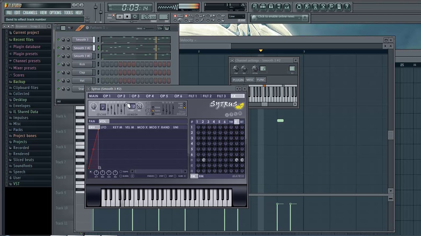421x236 pixels.
Task: Open MISC tab in Channel settings
Action: (250, 80)
